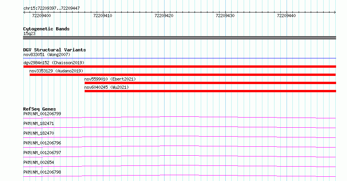Open variant nsv3353129 (Audano2019) label
Screen dimensions: 347x181
pyautogui.click(x=56, y=71)
